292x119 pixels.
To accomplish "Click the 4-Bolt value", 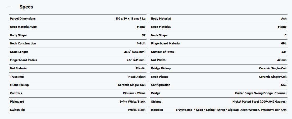I will (x=141, y=43).
